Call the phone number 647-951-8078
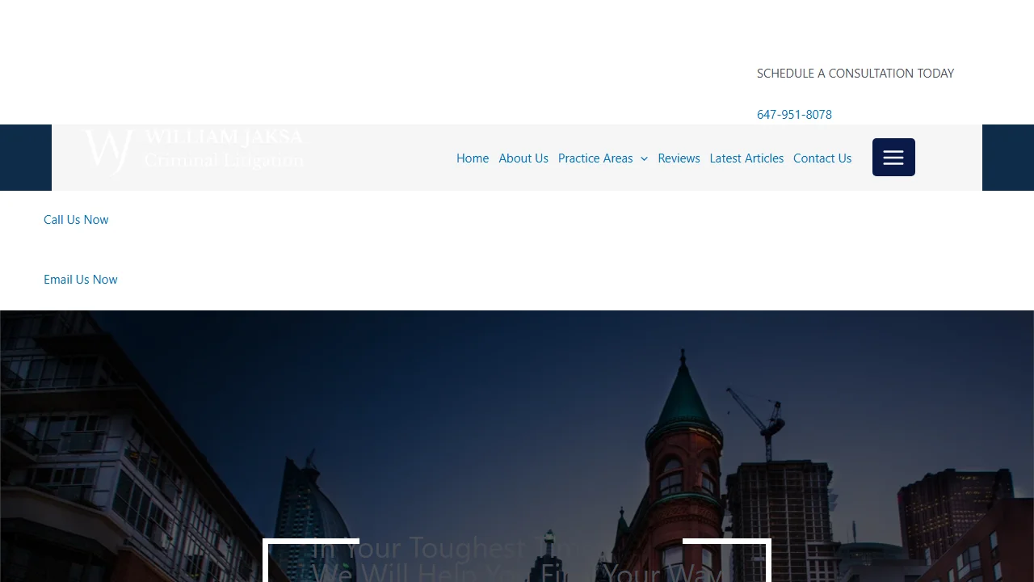Screen dimensions: 1034x582 pos(794,115)
